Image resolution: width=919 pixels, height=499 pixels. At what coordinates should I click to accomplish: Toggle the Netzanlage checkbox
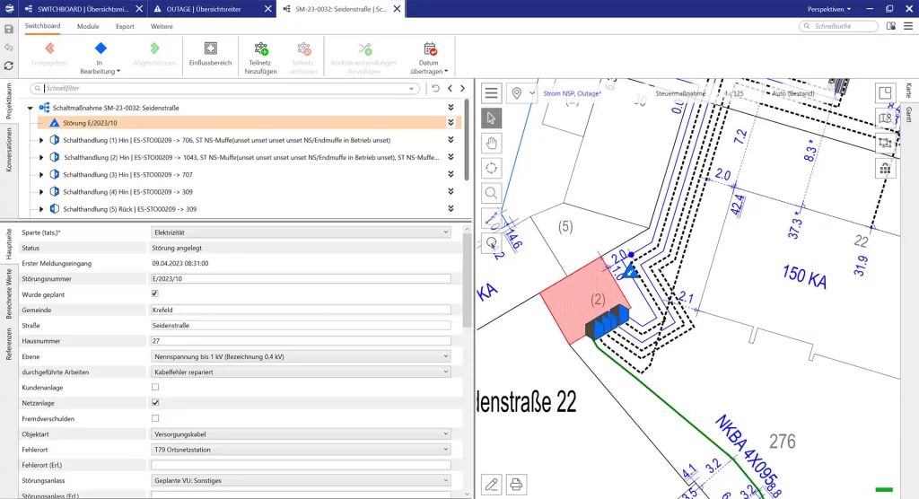[x=155, y=403]
